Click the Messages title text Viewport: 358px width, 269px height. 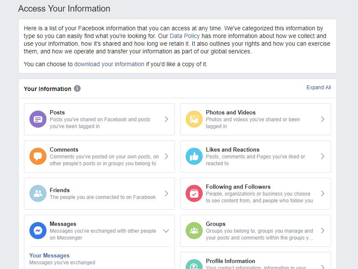pyautogui.click(x=63, y=224)
